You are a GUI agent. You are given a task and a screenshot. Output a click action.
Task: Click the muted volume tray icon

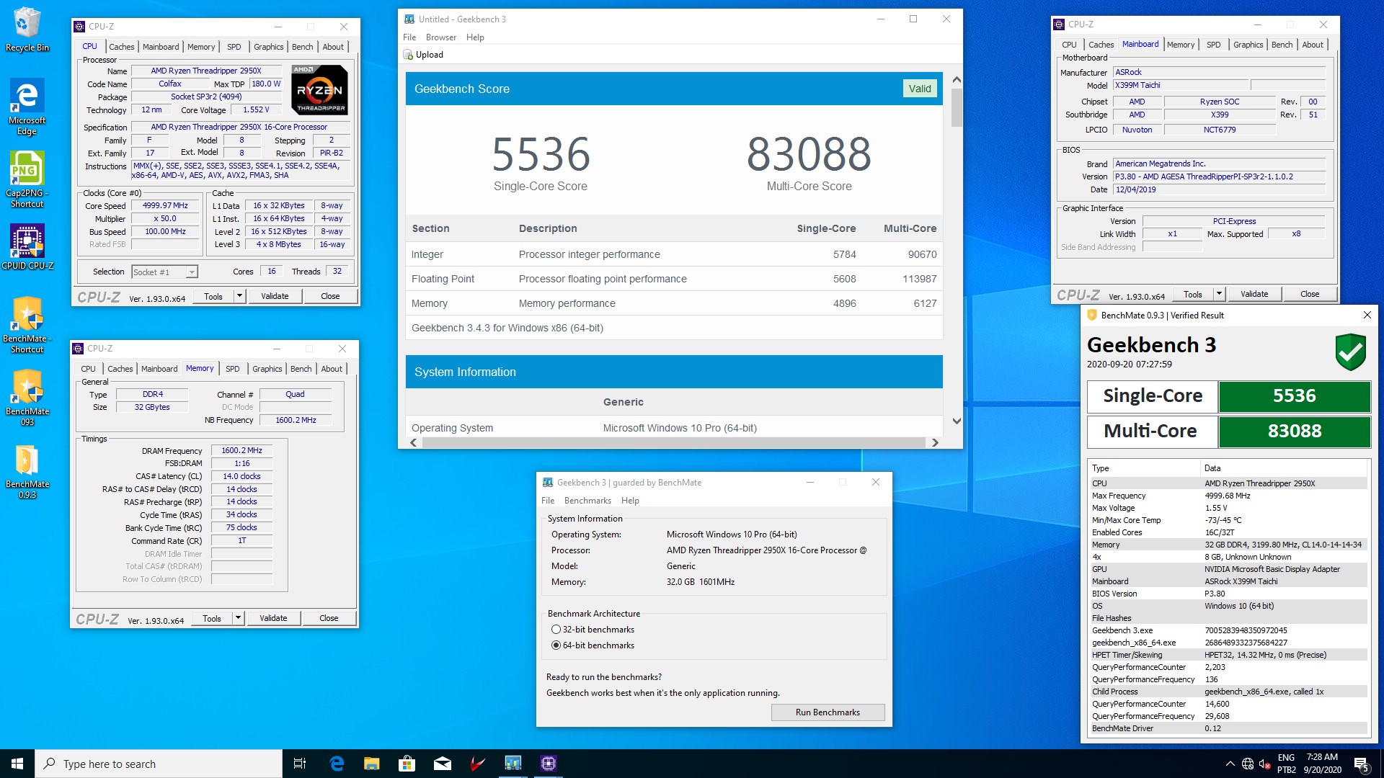click(x=1264, y=764)
